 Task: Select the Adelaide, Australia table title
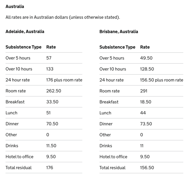(25, 32)
